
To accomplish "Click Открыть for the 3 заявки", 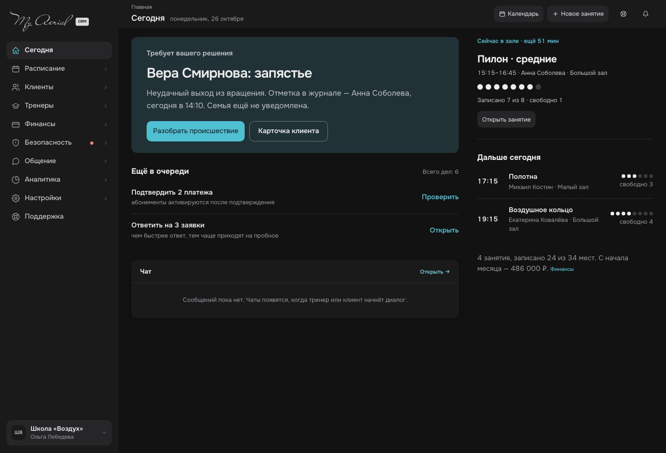I will point(444,230).
